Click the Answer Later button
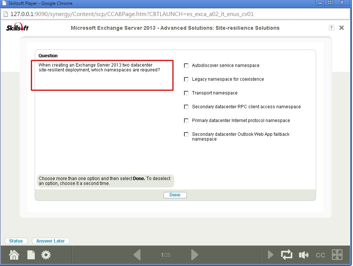Viewport: 353px width, 266px height. (51, 241)
